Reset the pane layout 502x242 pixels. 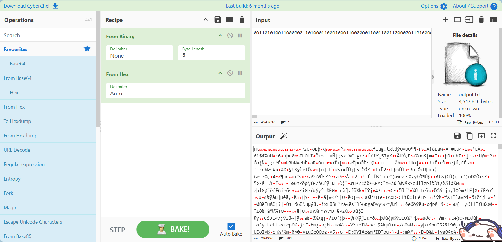493,19
